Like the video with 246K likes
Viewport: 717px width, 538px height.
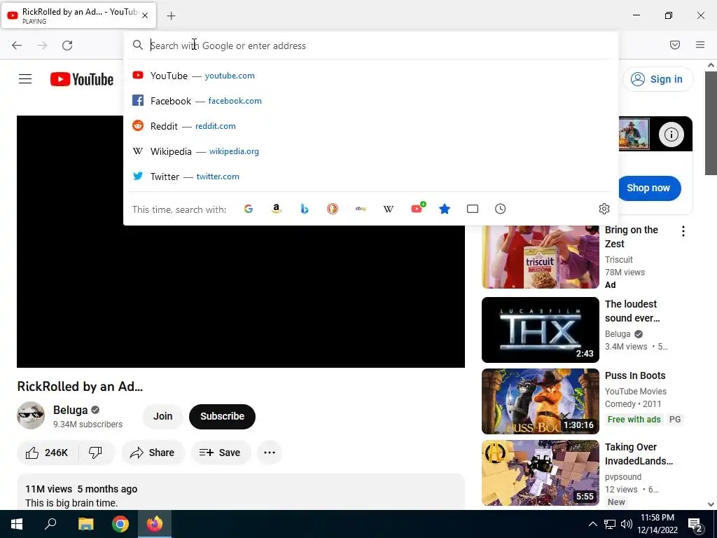point(48,453)
